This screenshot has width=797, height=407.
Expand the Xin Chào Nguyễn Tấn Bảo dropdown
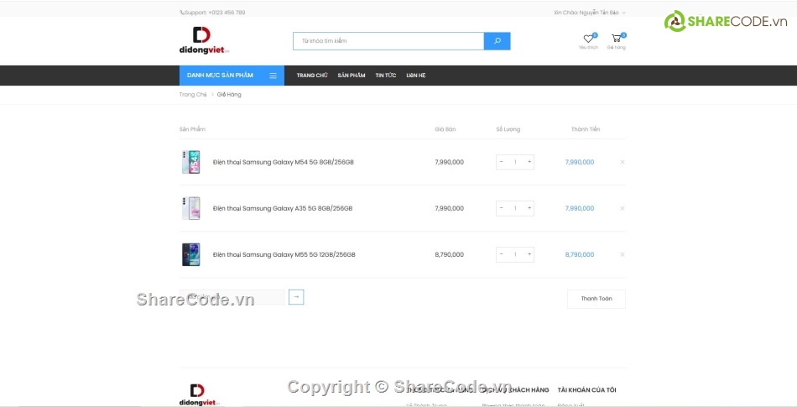tap(590, 13)
